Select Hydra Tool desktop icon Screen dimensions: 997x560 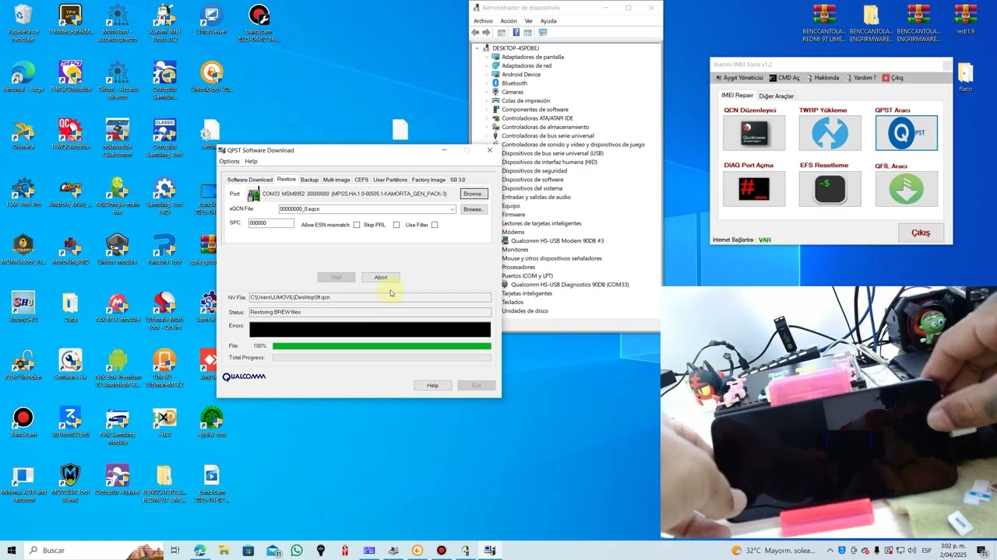coord(211,423)
